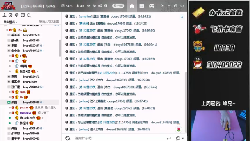Expand the 萌萌 sub-channel
The height and width of the screenshot is (141, 250).
[9, 40]
